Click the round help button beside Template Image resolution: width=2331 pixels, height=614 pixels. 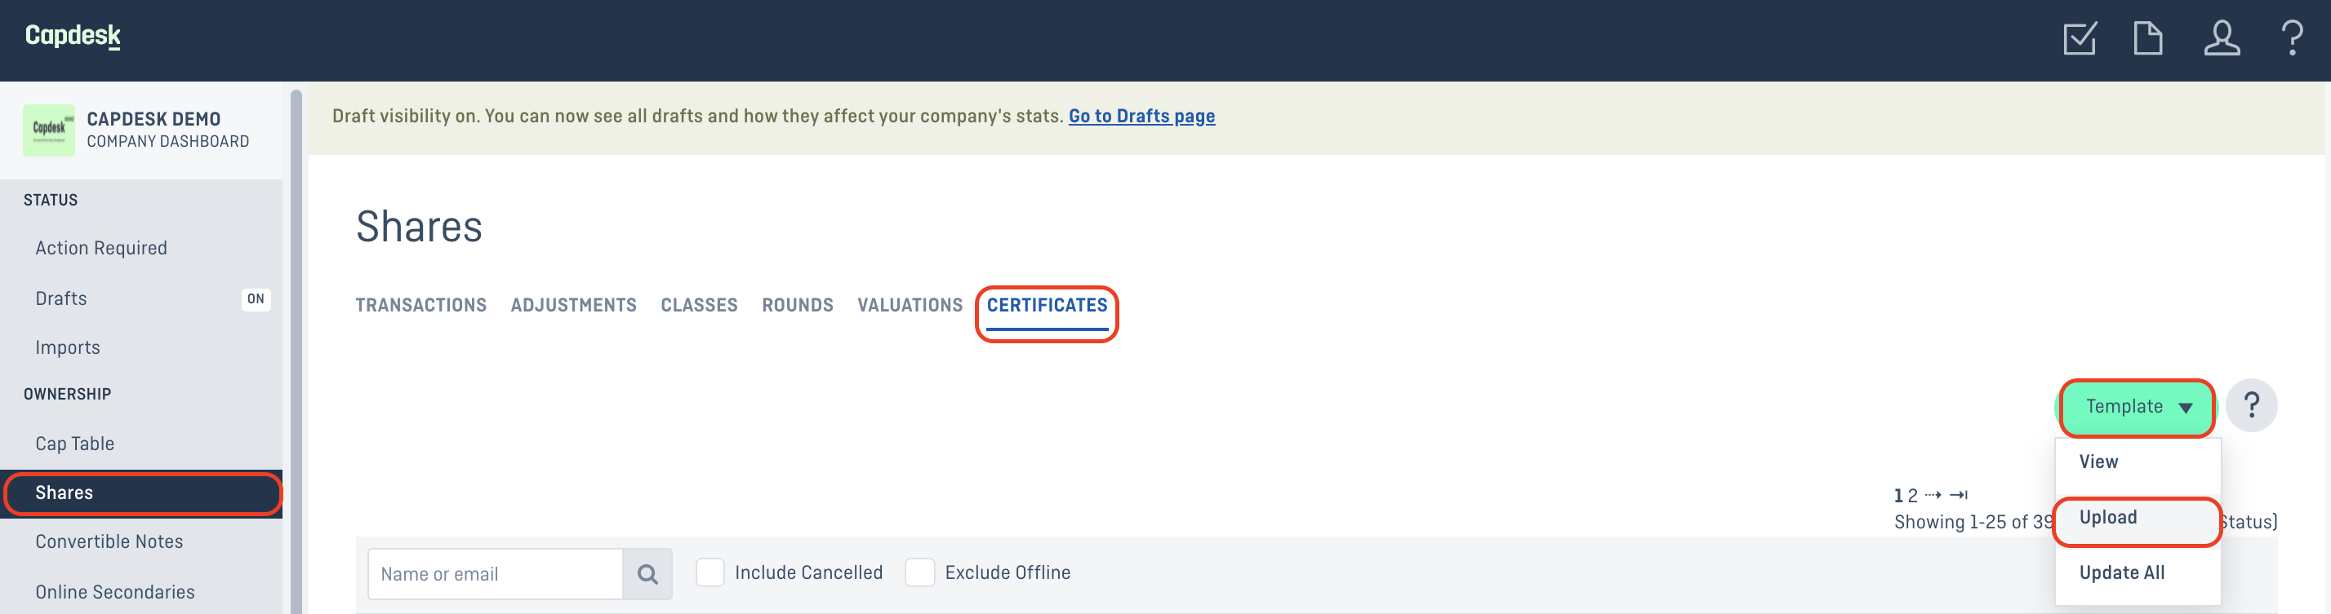point(2251,405)
